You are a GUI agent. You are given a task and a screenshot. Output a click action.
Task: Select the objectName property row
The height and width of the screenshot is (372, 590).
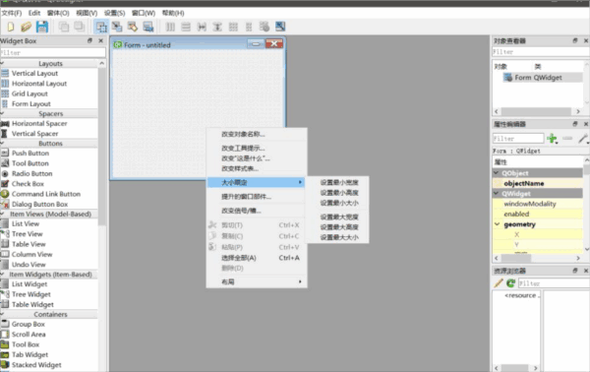pyautogui.click(x=538, y=183)
